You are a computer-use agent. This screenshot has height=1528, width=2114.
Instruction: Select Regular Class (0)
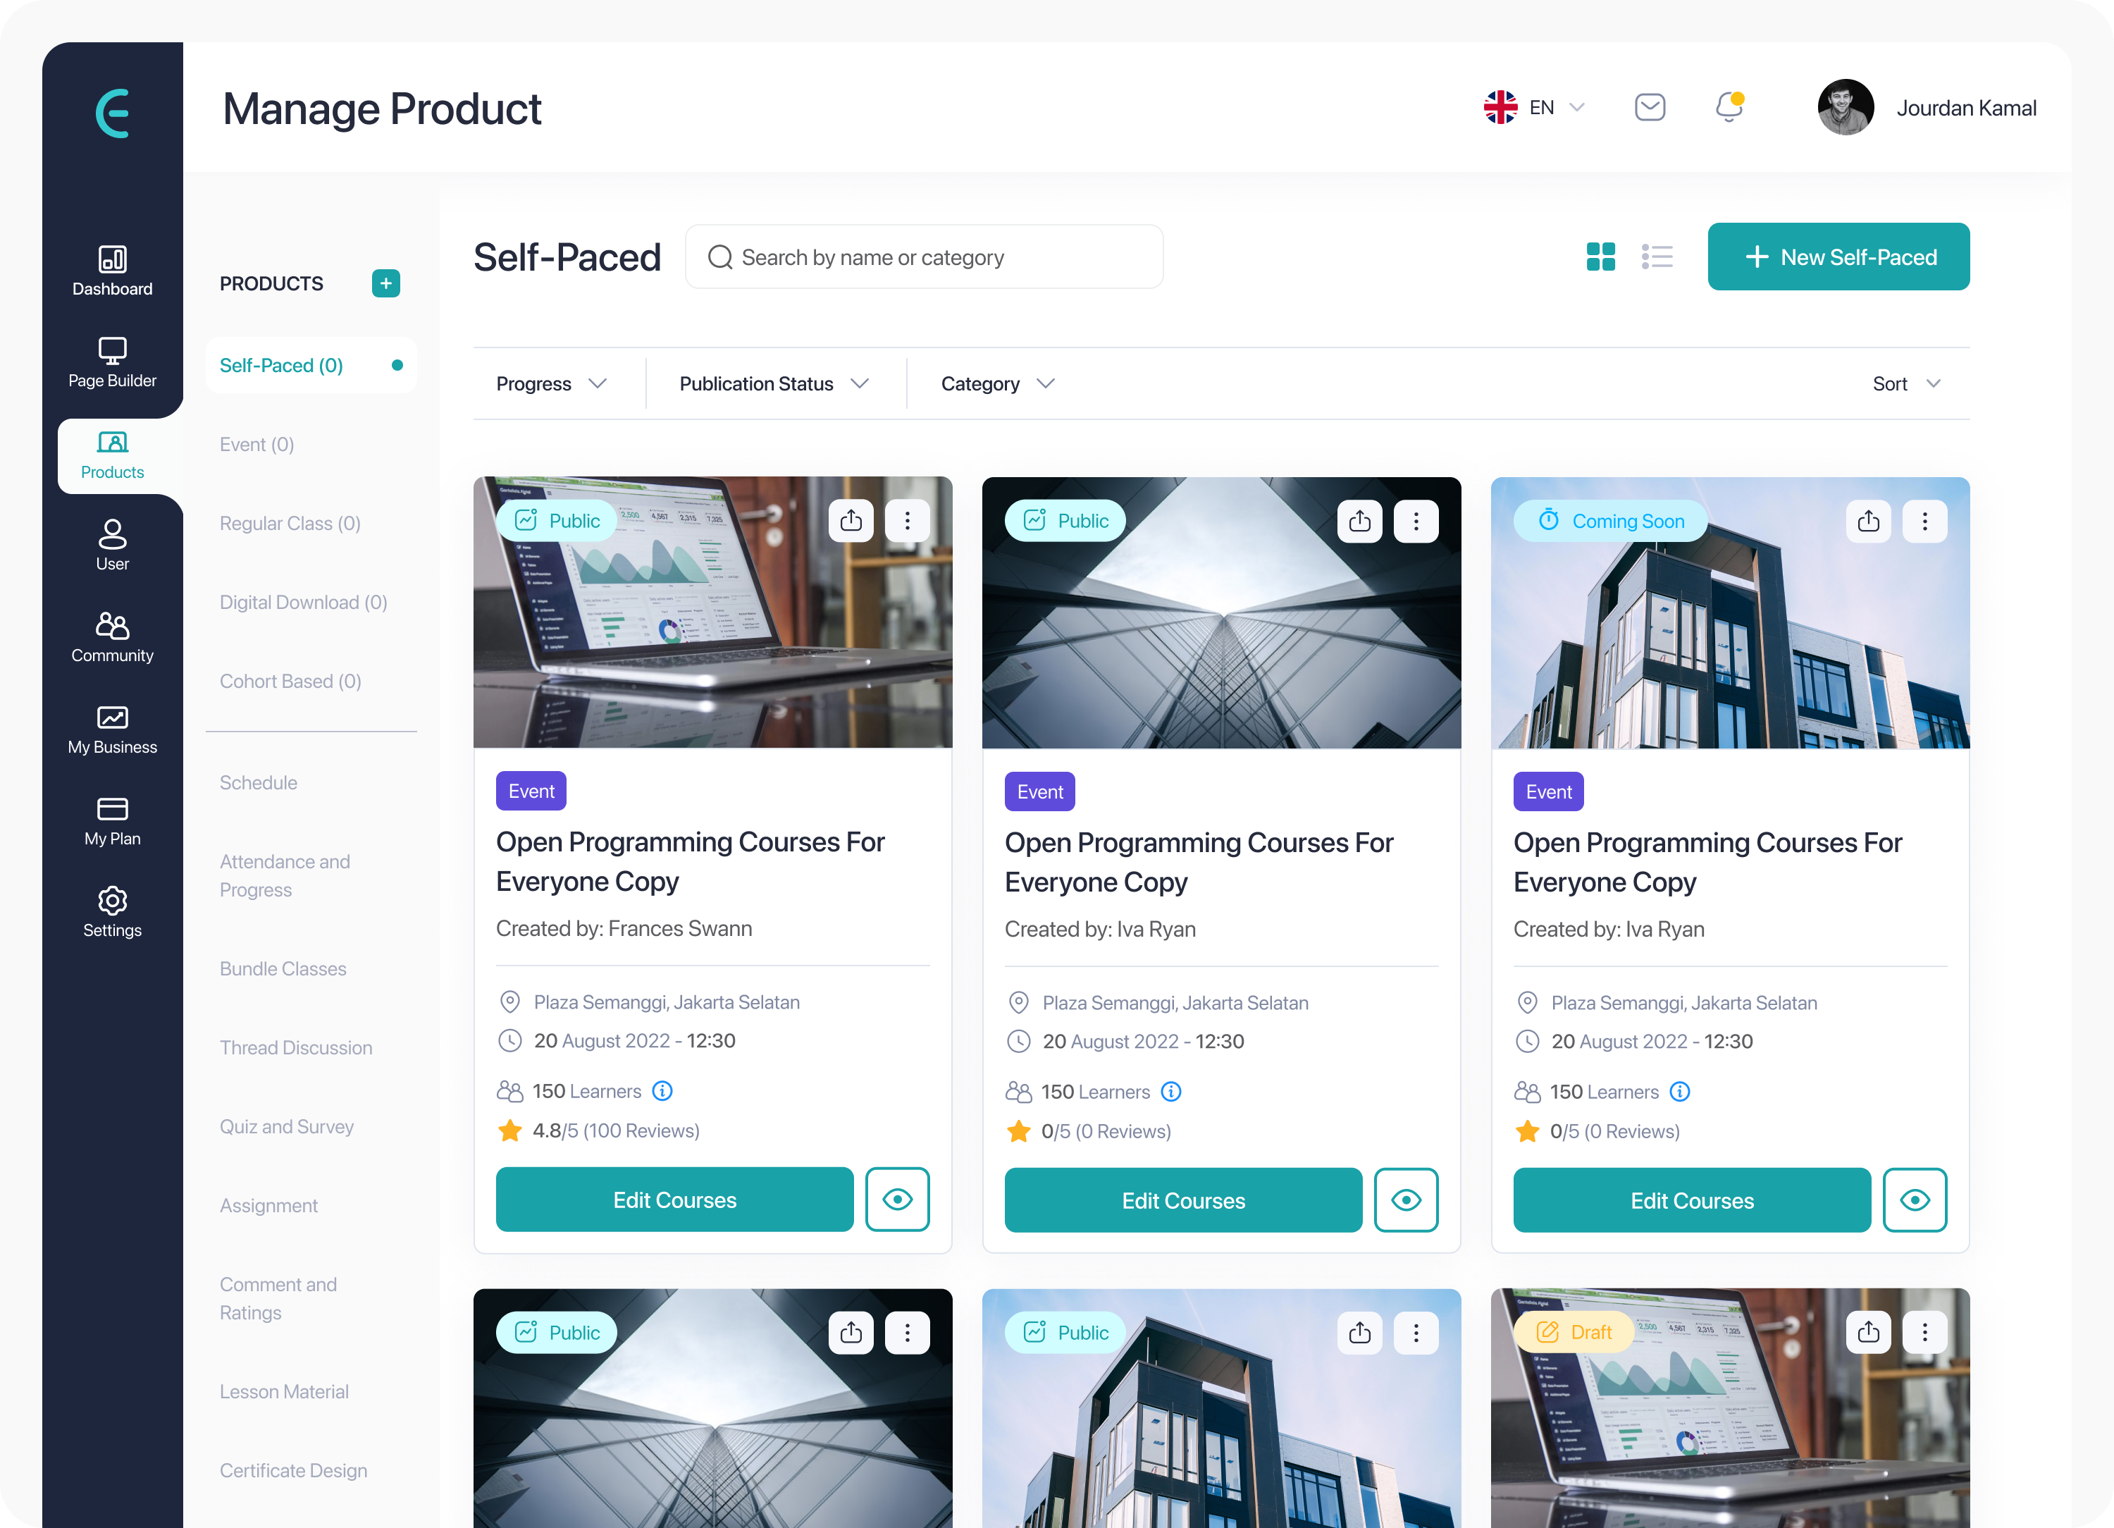tap(291, 523)
